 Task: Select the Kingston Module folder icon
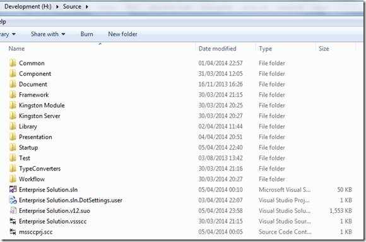point(13,106)
